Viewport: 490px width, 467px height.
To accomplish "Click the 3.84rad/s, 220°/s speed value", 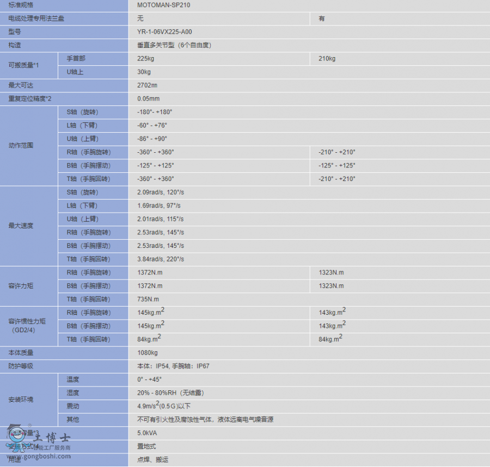I will pos(161,259).
